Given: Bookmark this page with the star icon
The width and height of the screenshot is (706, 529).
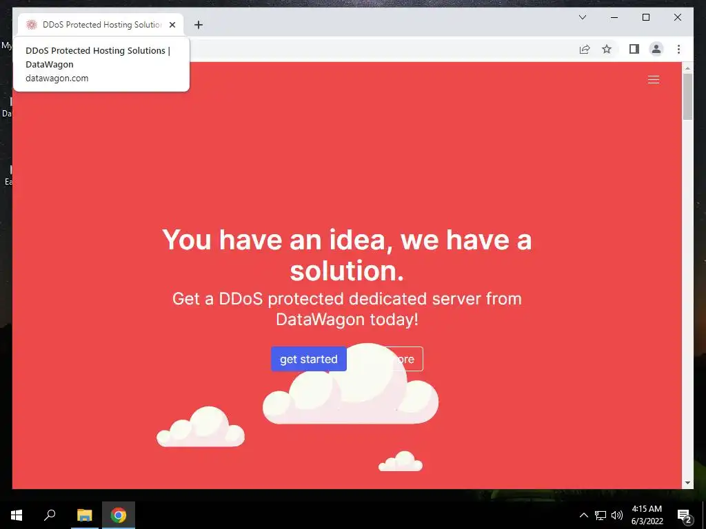Looking at the screenshot, I should pyautogui.click(x=607, y=49).
